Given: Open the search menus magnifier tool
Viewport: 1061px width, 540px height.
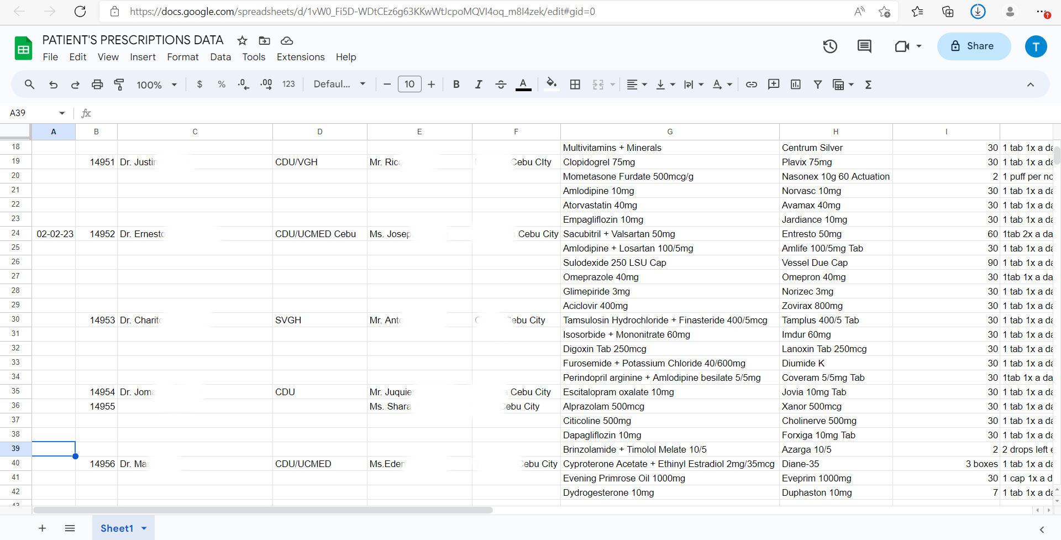Looking at the screenshot, I should 29,85.
